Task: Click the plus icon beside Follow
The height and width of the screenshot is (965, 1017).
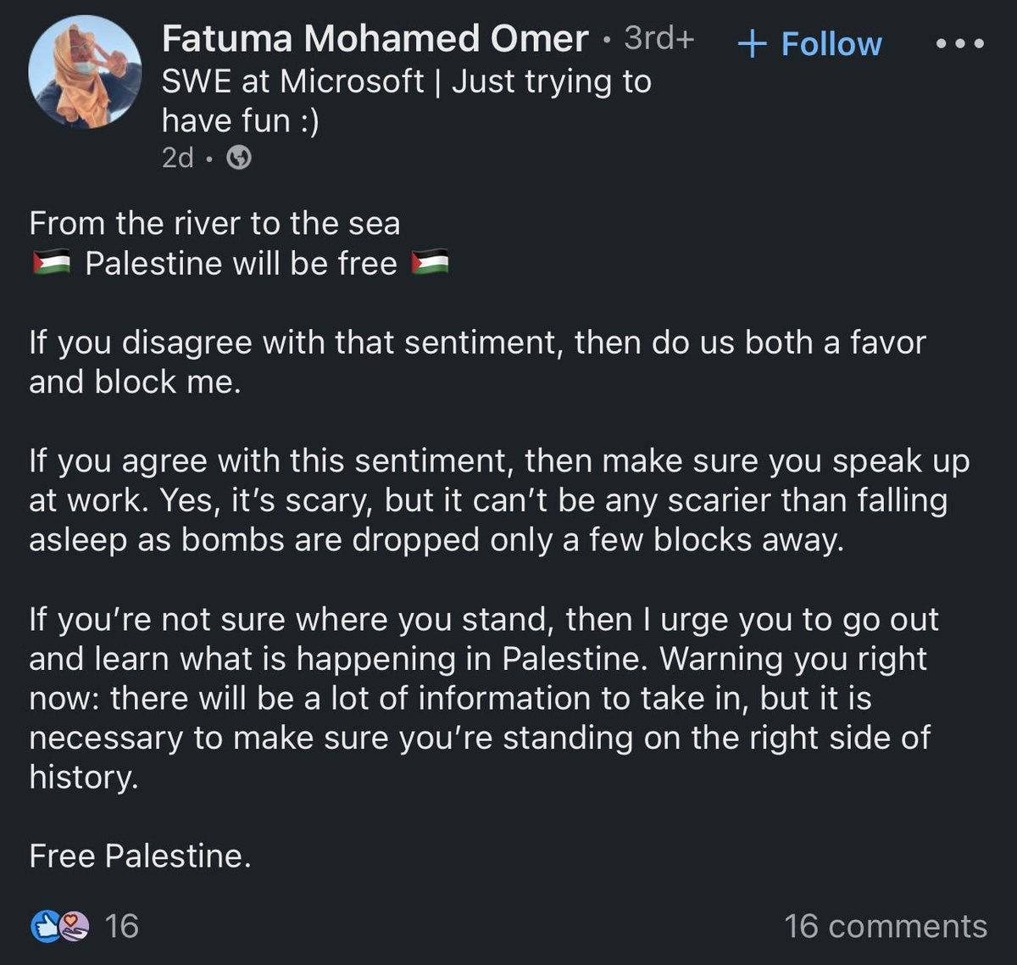Action: pyautogui.click(x=753, y=44)
